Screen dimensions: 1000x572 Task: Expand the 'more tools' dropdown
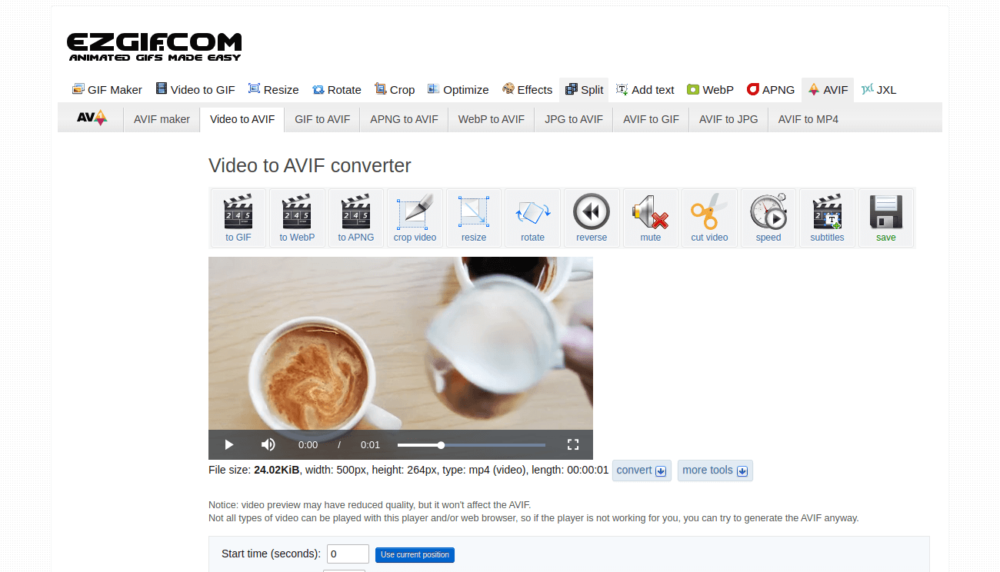click(715, 470)
